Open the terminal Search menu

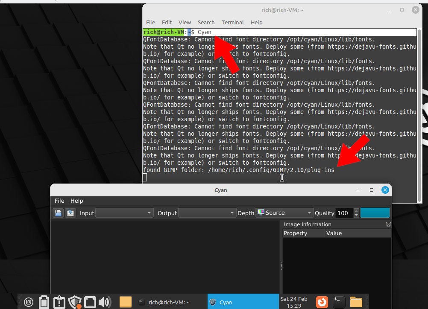tap(206, 22)
